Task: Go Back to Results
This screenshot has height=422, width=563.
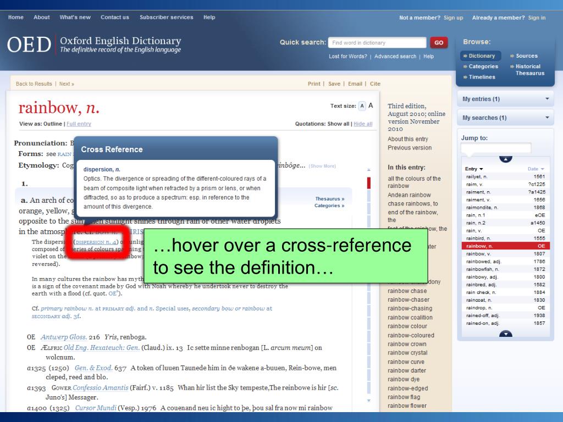Action: click(x=34, y=84)
